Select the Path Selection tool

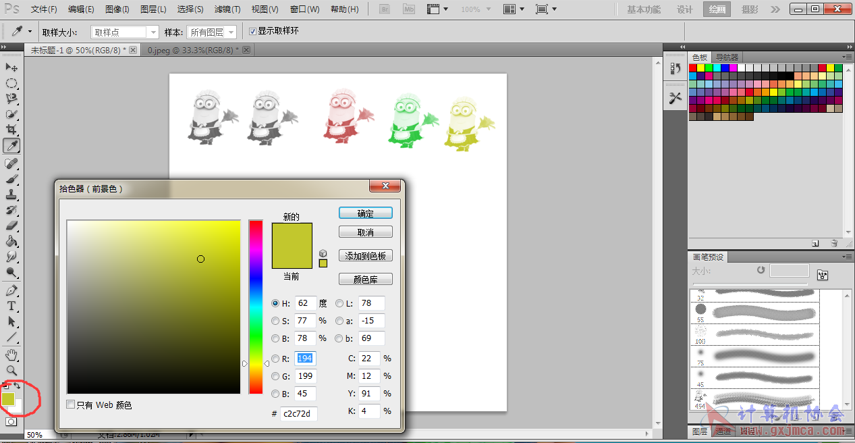point(11,321)
